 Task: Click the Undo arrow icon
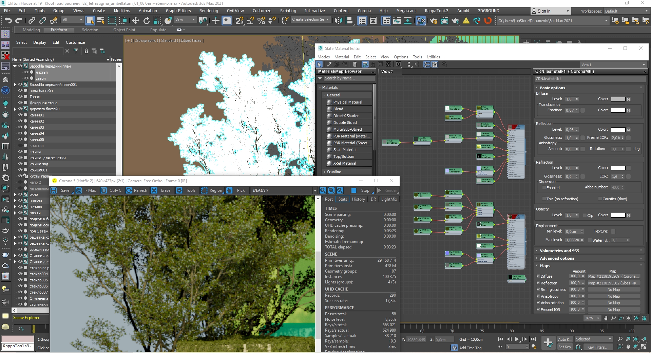8,21
